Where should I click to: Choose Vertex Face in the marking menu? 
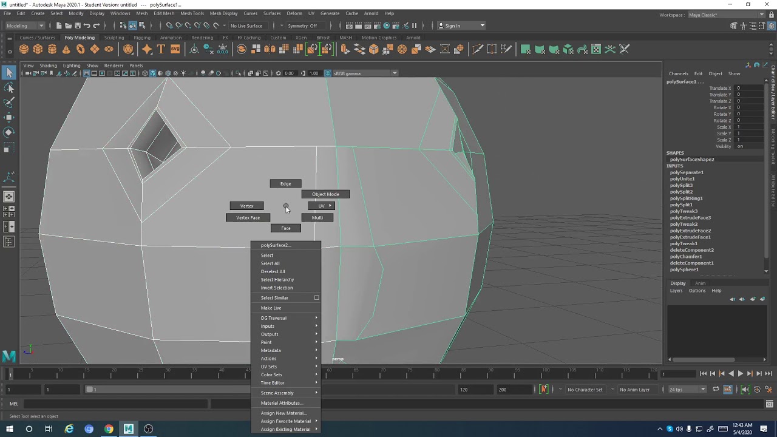[248, 217]
